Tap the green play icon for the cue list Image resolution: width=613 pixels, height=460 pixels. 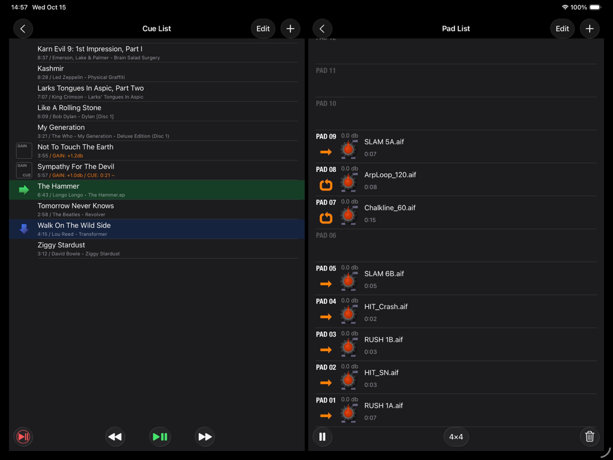coord(160,437)
